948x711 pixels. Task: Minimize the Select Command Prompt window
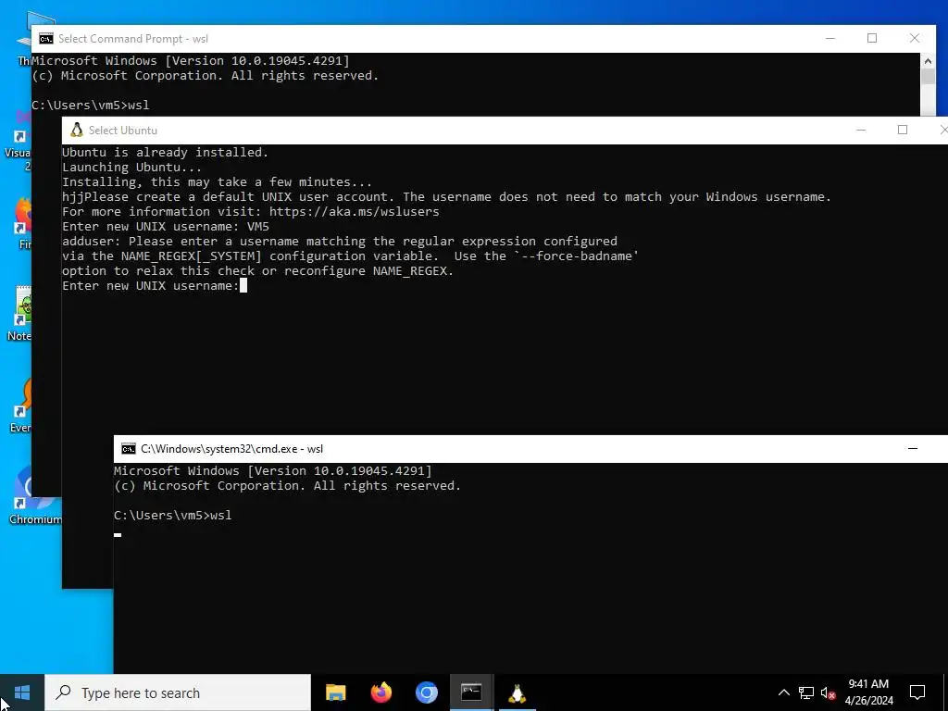[830, 39]
